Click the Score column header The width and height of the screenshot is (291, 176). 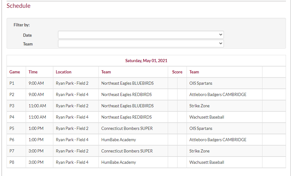[177, 72]
